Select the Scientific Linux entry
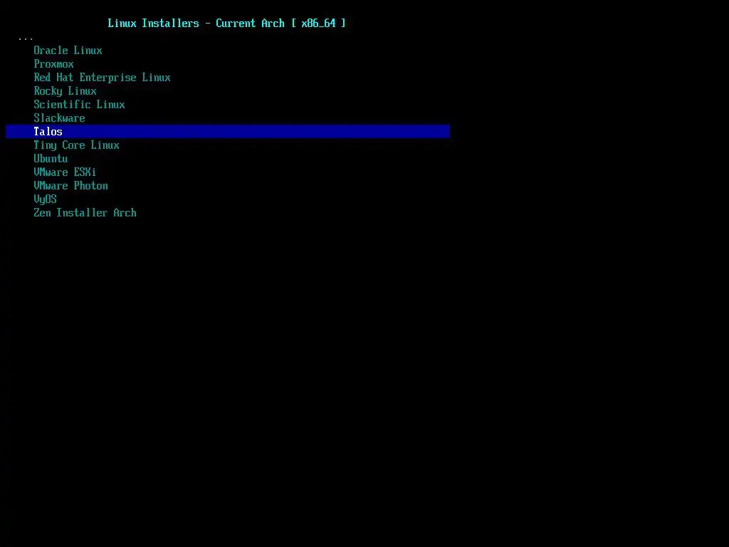 [x=79, y=104]
